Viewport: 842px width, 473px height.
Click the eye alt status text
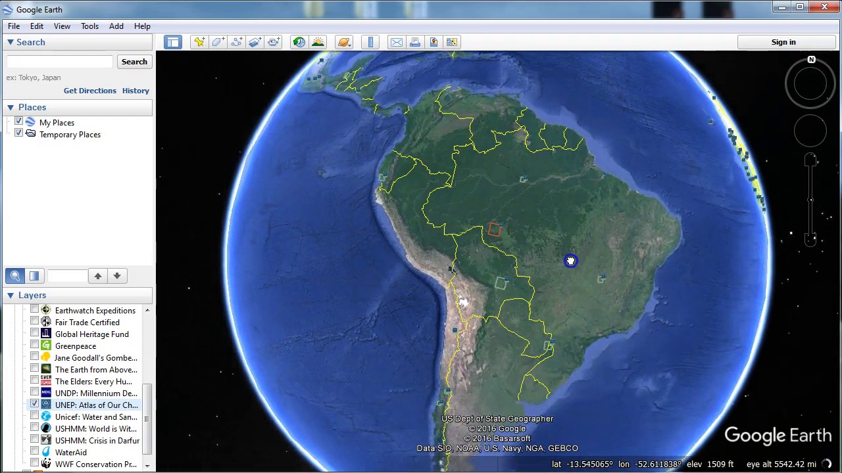point(781,464)
